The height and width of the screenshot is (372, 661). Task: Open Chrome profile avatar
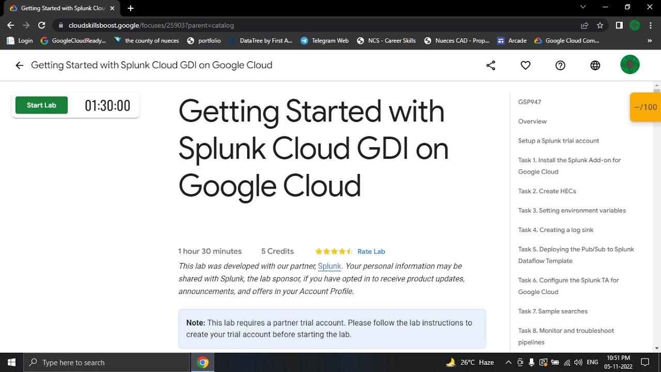coord(635,25)
